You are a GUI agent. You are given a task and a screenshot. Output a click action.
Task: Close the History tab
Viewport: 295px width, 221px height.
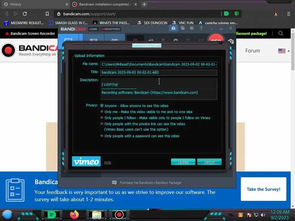pos(67,4)
